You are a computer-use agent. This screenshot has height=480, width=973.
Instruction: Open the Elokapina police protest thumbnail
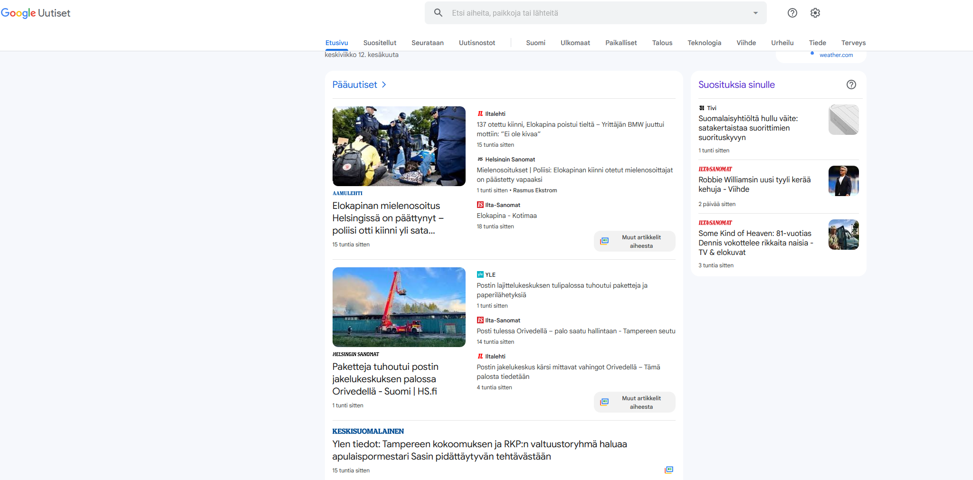[x=399, y=146]
